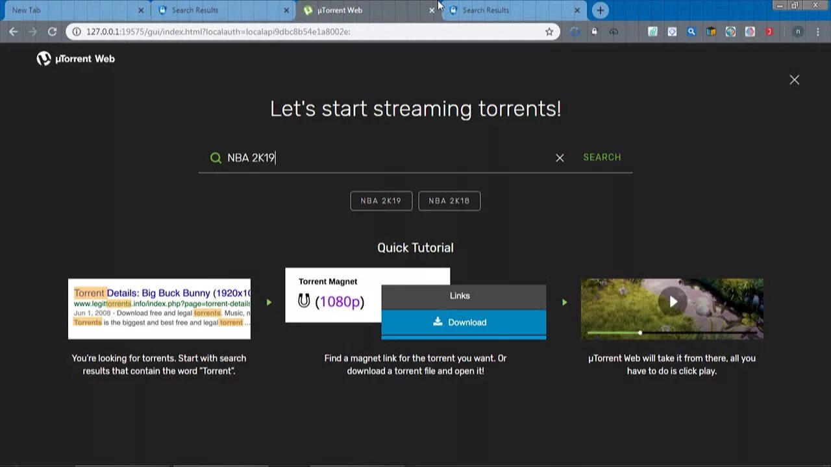The width and height of the screenshot is (831, 467).
Task: Click the red J extension icon
Action: pos(769,31)
